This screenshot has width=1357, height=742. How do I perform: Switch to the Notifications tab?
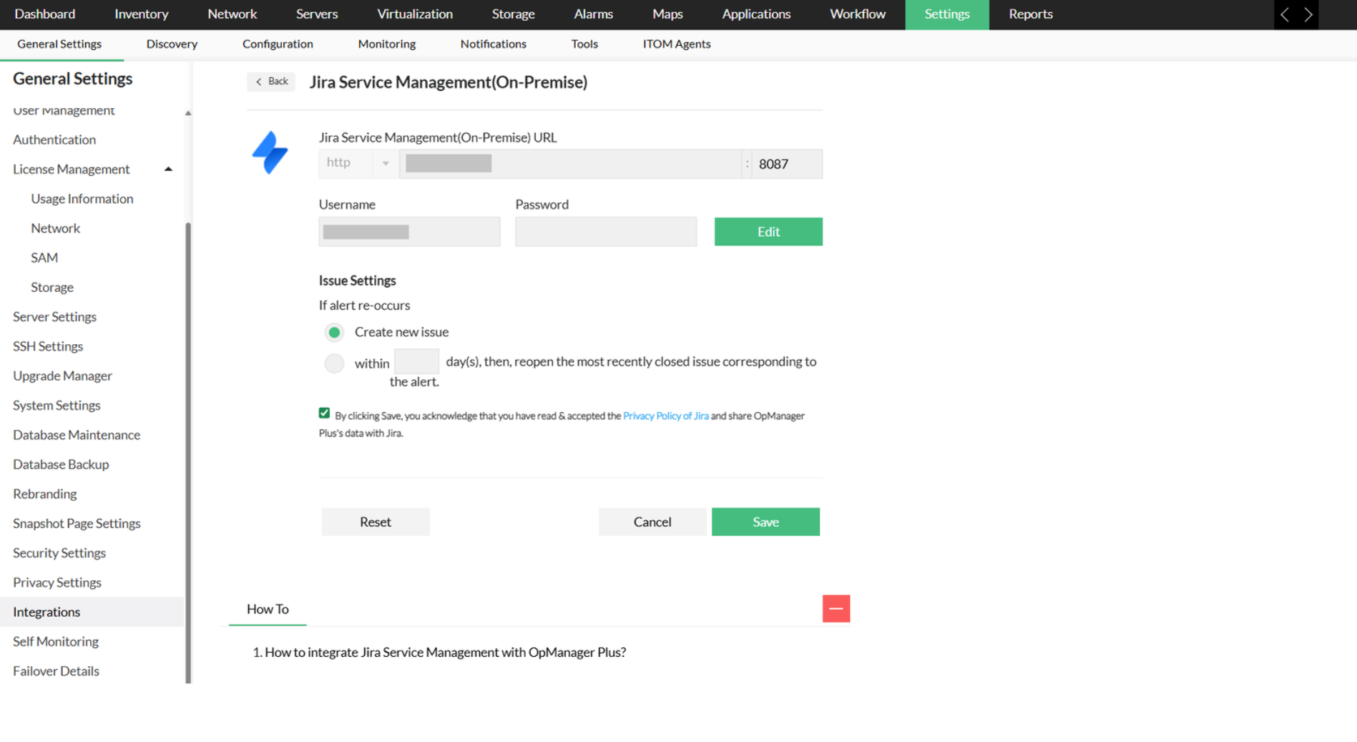coord(494,44)
